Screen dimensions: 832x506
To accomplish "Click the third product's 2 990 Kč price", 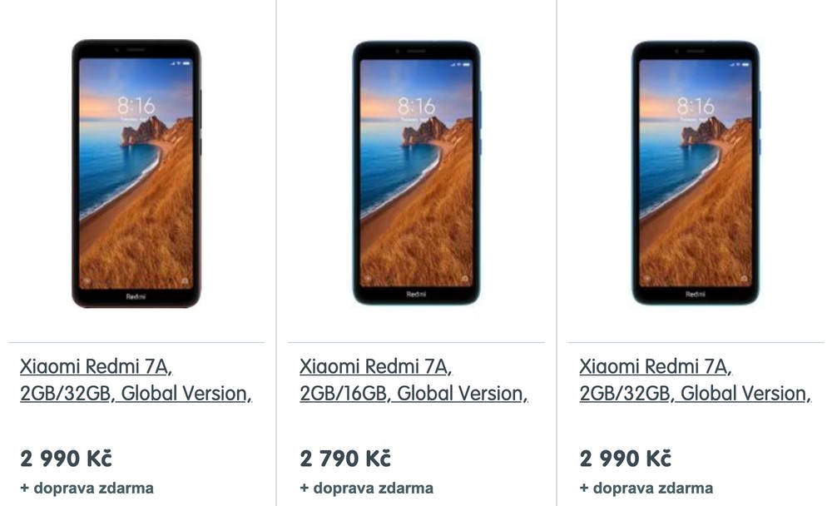I will (625, 459).
